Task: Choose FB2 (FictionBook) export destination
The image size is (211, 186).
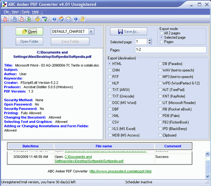Action: click(173, 122)
